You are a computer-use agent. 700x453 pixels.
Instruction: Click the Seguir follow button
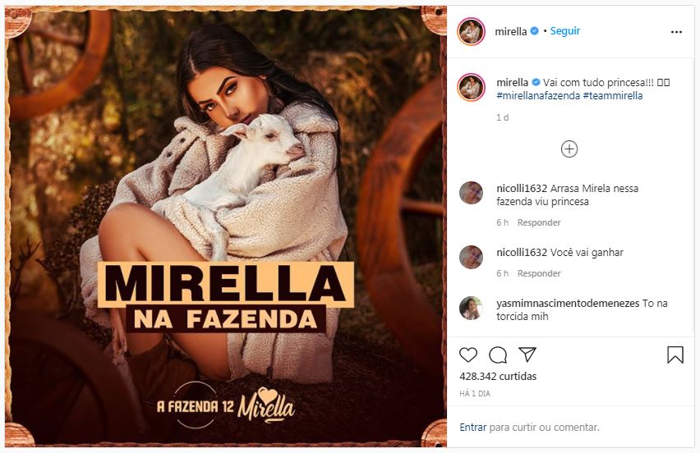click(x=565, y=31)
